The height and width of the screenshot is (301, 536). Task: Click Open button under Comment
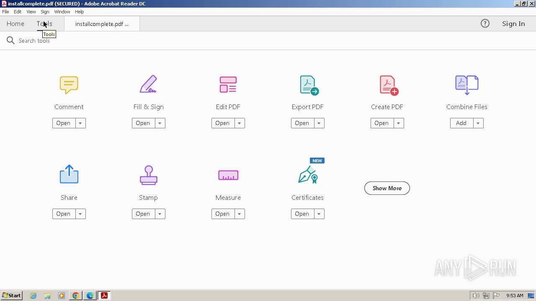(63, 123)
